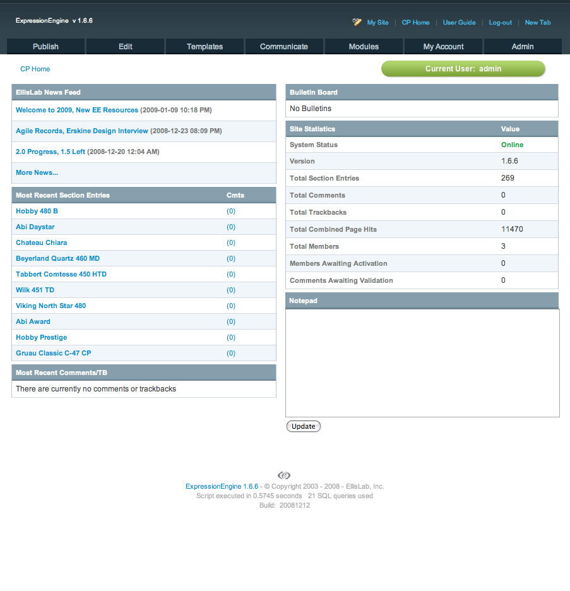The image size is (570, 591).
Task: Click the pencil icon beside My Site
Action: (x=357, y=22)
